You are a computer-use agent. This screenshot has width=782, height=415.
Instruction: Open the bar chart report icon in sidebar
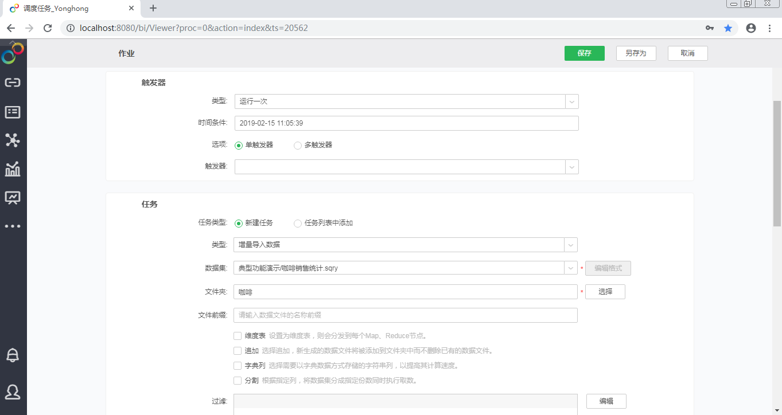pos(13,169)
